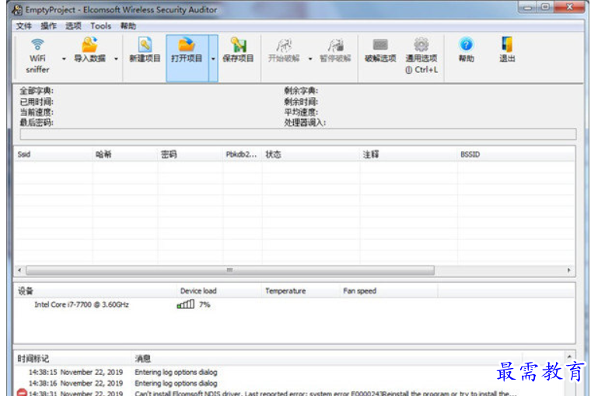The width and height of the screenshot is (591, 396).
Task: Expand the WiFi sniffer dropdown arrow
Action: click(x=64, y=59)
